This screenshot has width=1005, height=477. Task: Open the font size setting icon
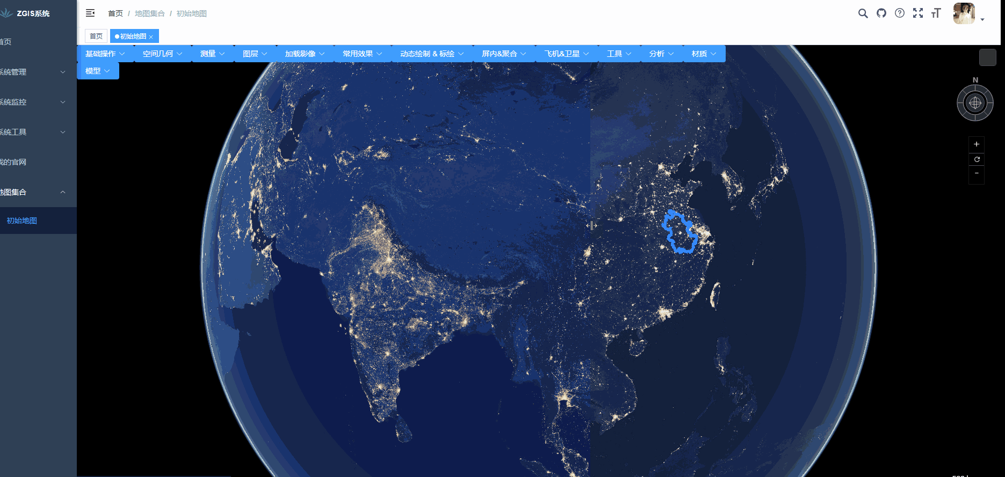tap(936, 13)
